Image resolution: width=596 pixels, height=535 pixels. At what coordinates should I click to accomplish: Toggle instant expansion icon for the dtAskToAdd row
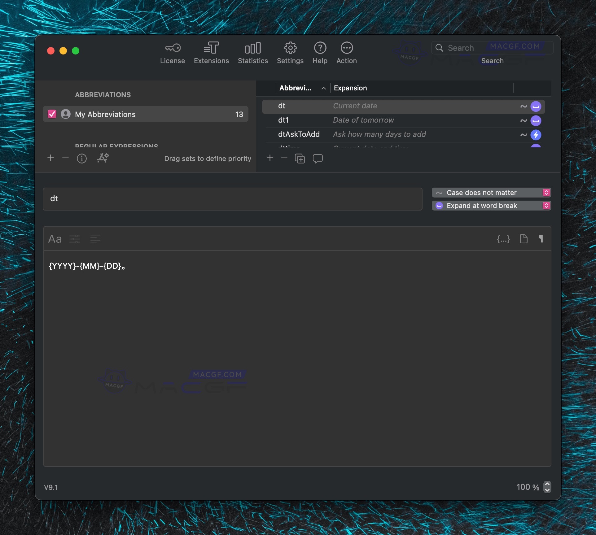(536, 135)
